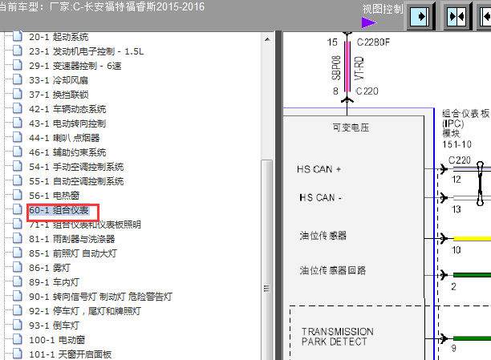The image size is (491, 360).
Task: Click page icon beside 33-1 冷却风扇
Action: pos(18,79)
